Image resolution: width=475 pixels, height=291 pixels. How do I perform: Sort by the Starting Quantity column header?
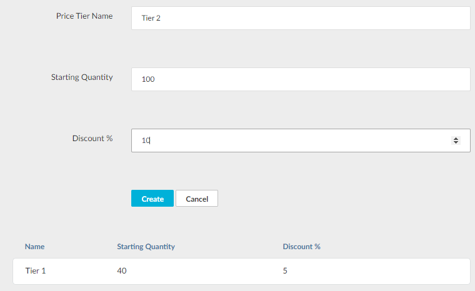point(146,247)
